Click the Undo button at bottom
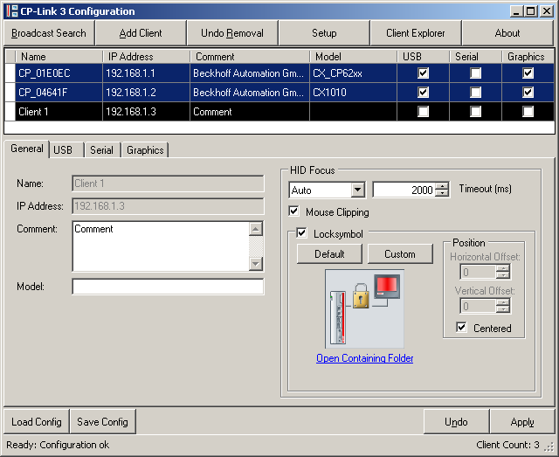 pos(456,422)
